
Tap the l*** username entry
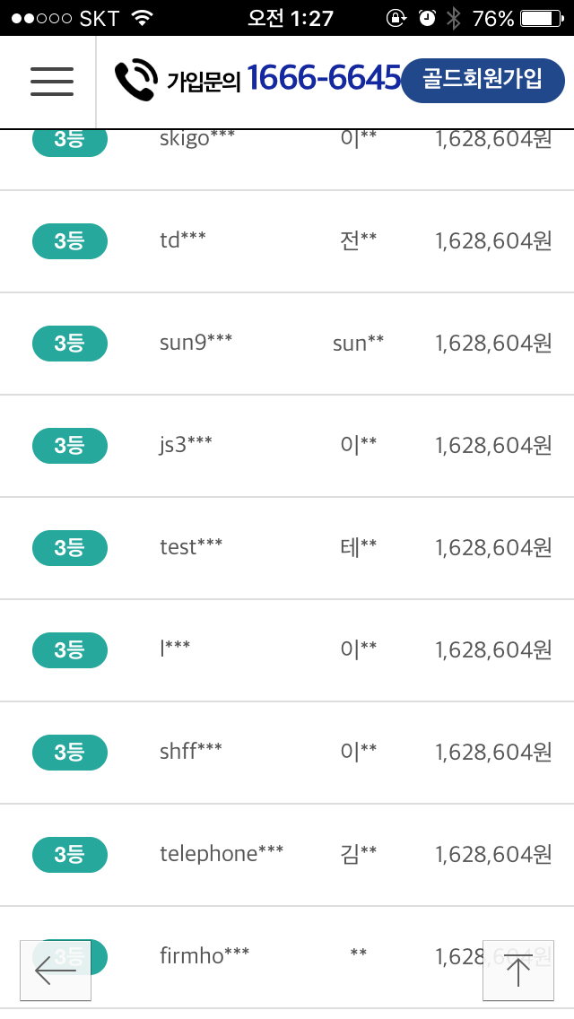[x=175, y=649]
